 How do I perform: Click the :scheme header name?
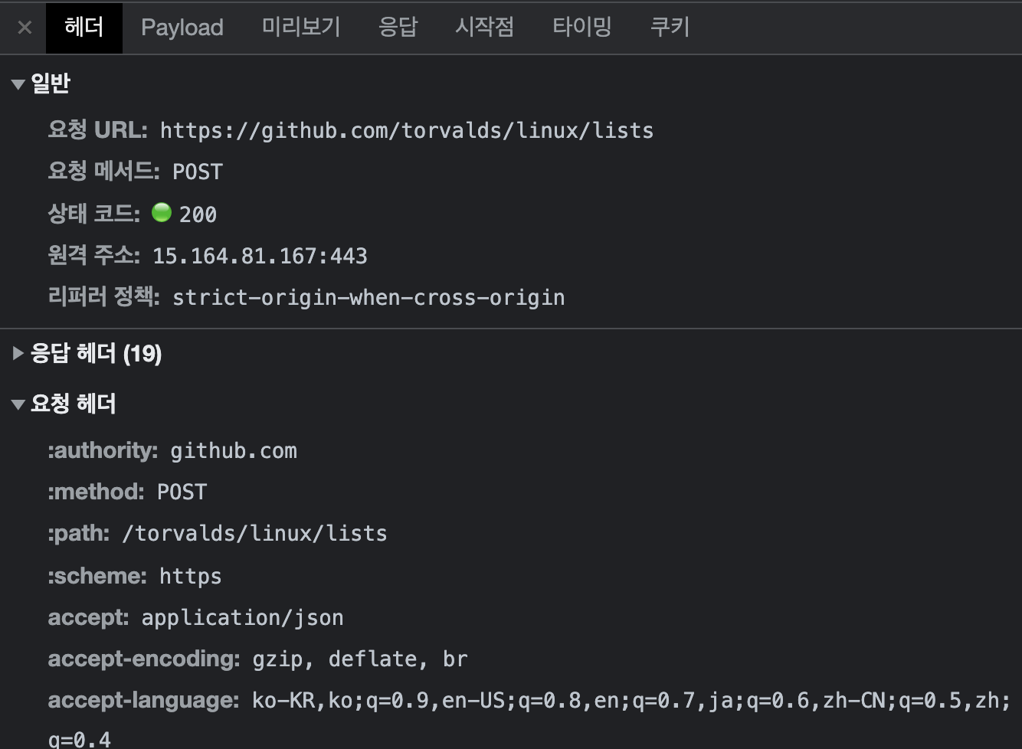(97, 576)
